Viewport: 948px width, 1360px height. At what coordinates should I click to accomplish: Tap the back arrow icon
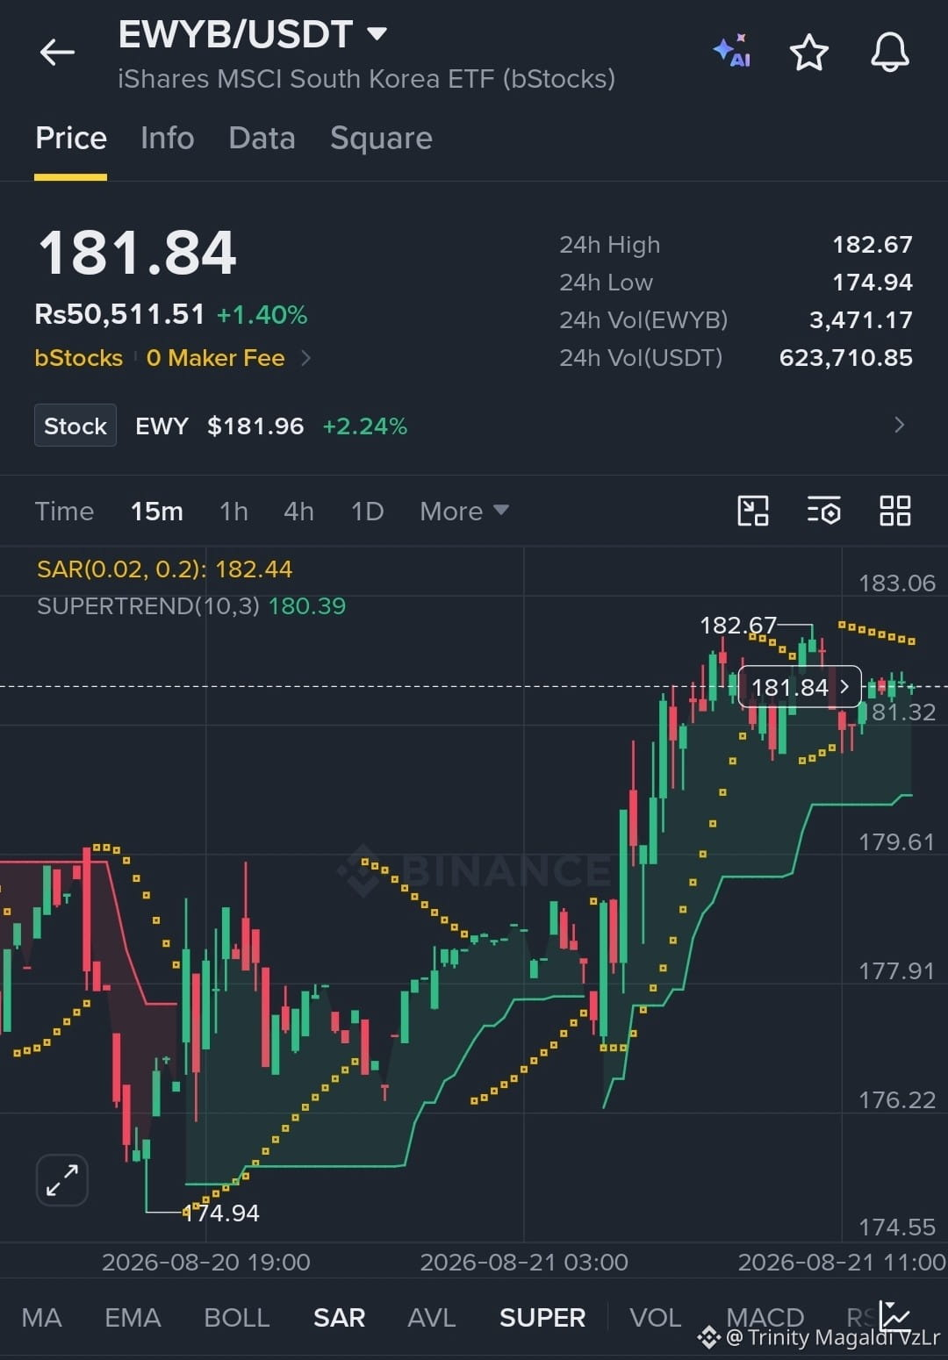pyautogui.click(x=57, y=52)
